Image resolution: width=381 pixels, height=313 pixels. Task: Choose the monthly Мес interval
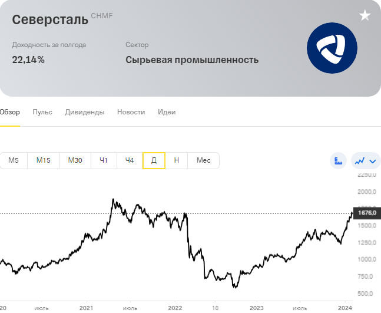[x=203, y=160]
